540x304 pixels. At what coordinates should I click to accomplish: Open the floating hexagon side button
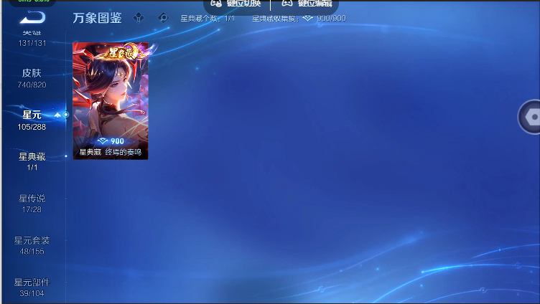click(530, 117)
